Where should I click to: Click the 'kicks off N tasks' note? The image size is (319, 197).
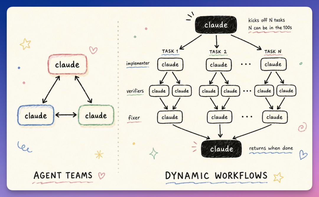coord(266,20)
